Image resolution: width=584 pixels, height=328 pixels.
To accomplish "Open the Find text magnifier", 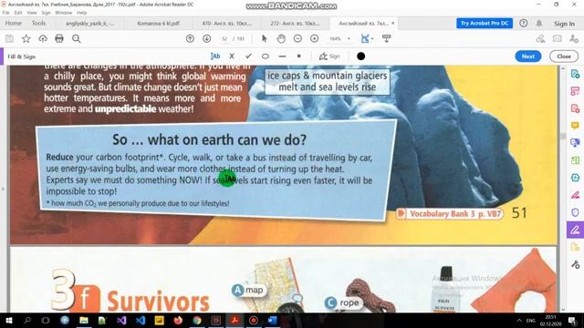I will pos(77,38).
